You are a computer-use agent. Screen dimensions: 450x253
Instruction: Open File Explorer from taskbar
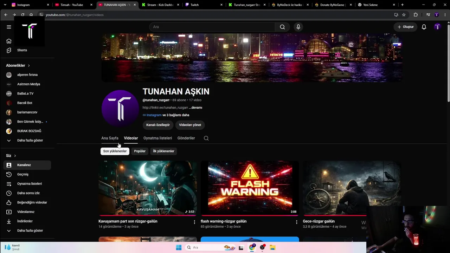pyautogui.click(x=272, y=247)
